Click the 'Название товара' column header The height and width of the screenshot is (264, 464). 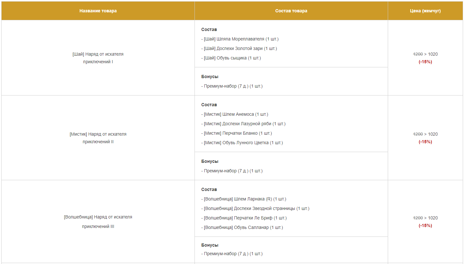pyautogui.click(x=98, y=11)
